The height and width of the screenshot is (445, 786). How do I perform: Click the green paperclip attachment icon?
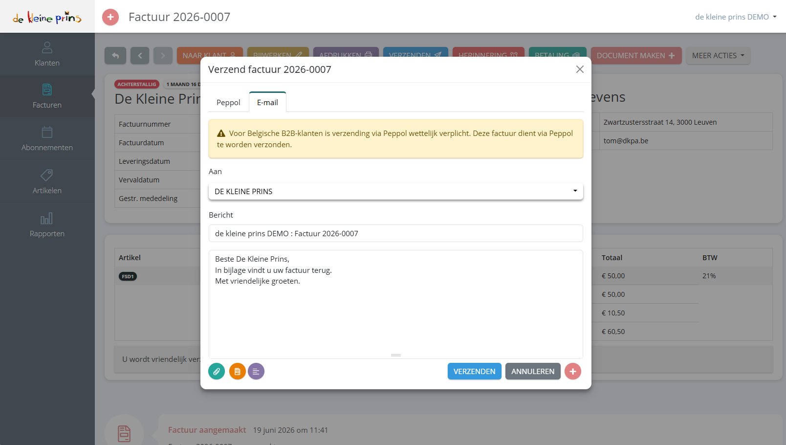(x=217, y=371)
